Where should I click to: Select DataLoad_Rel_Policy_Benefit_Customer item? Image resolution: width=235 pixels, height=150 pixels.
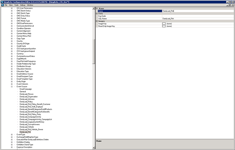35,104
